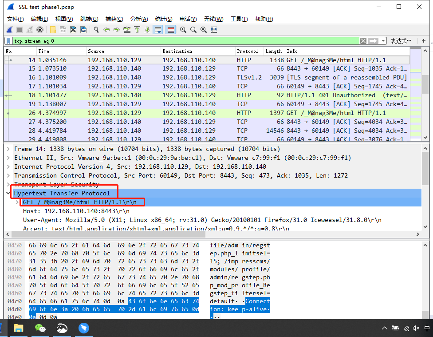Open the filter history dropdown arrow
This screenshot has width=433, height=337.
pyautogui.click(x=384, y=41)
